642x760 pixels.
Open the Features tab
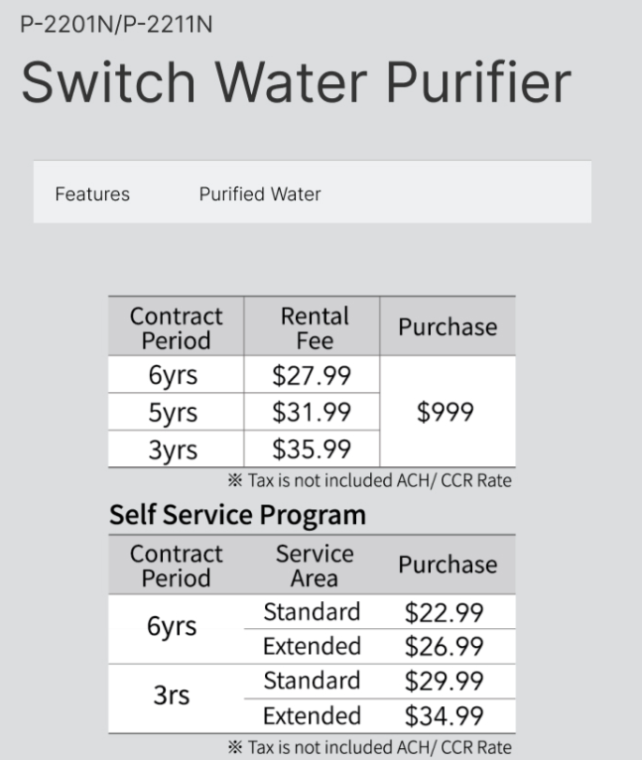point(92,193)
